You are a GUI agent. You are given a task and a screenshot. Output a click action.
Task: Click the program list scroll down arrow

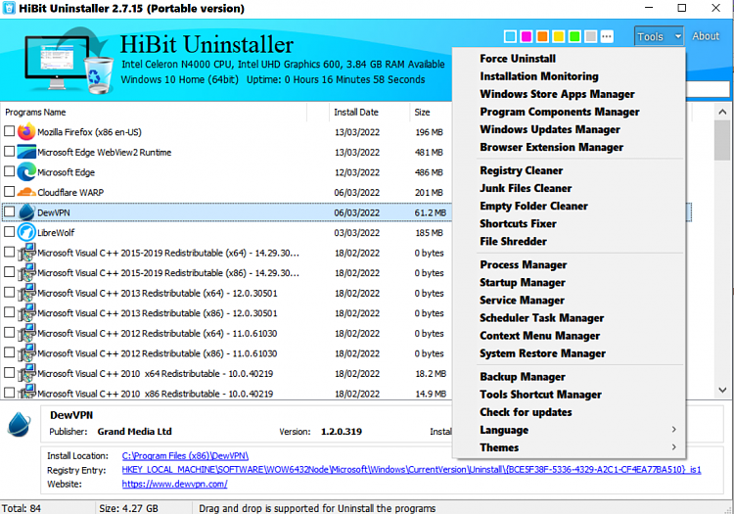(x=722, y=390)
